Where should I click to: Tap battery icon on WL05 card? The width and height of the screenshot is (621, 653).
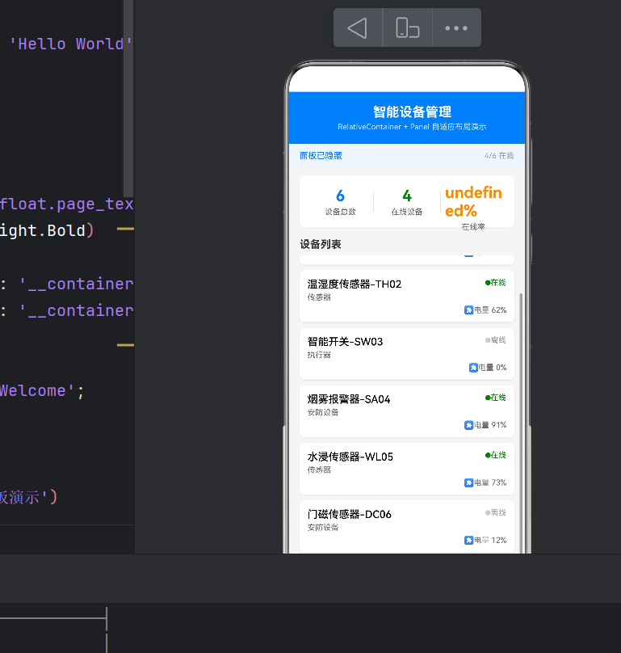point(468,482)
